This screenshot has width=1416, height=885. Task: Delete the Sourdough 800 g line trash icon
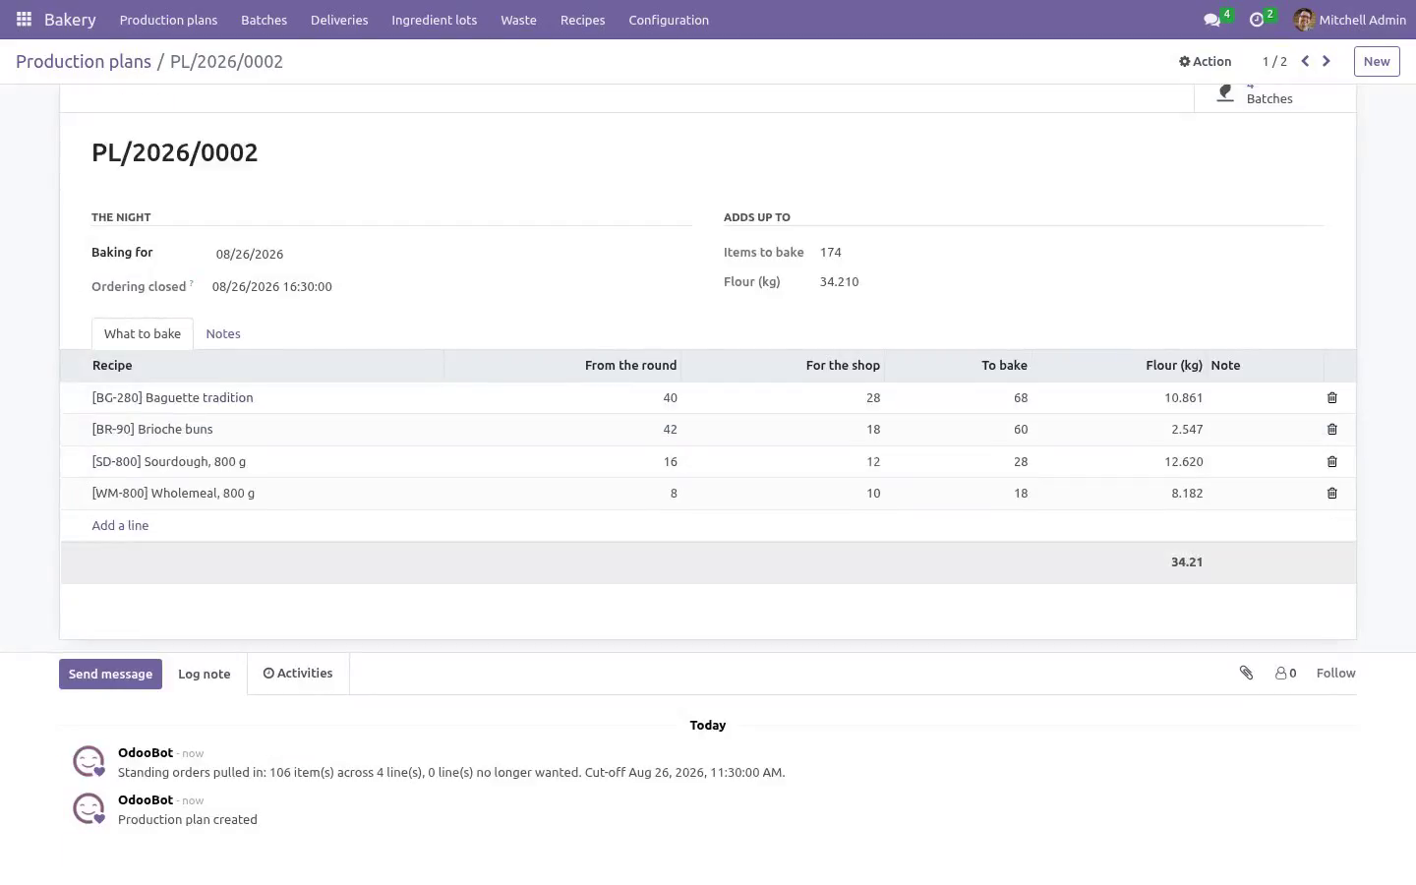pos(1332,462)
